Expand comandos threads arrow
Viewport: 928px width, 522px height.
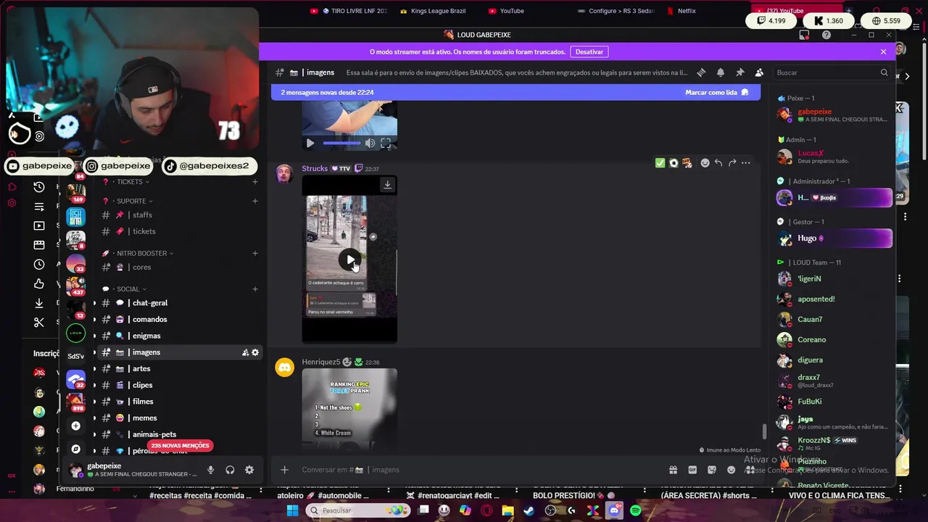coord(94,319)
